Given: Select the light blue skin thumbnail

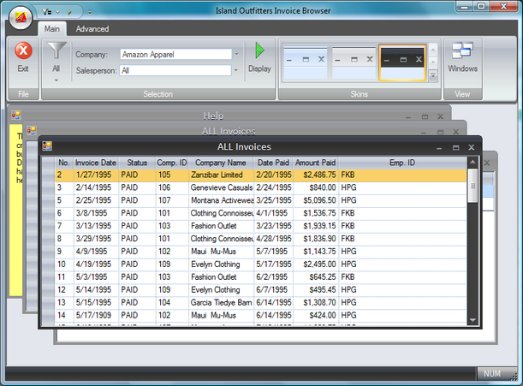Looking at the screenshot, I should [306, 63].
